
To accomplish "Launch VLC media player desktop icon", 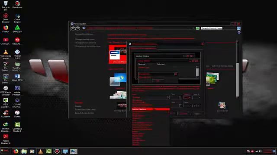I will [6, 54].
